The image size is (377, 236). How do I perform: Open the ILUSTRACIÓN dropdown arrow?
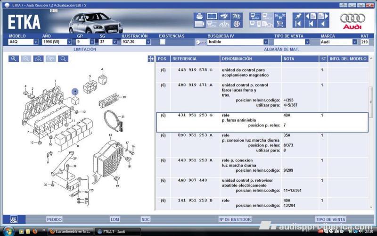point(148,42)
